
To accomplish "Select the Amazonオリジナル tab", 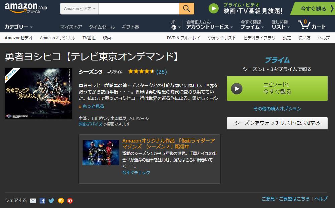I will (x=57, y=38).
